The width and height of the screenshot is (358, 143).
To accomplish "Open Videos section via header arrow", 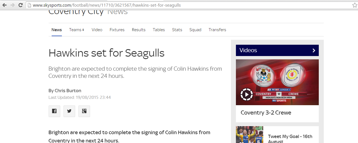I will click(x=314, y=51).
